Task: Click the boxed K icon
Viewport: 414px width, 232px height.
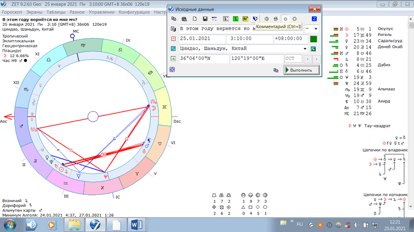Action: (x=225, y=19)
